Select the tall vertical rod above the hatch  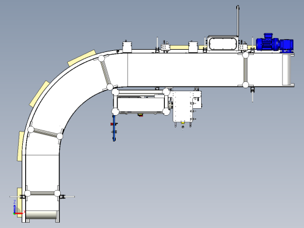tap(238, 20)
